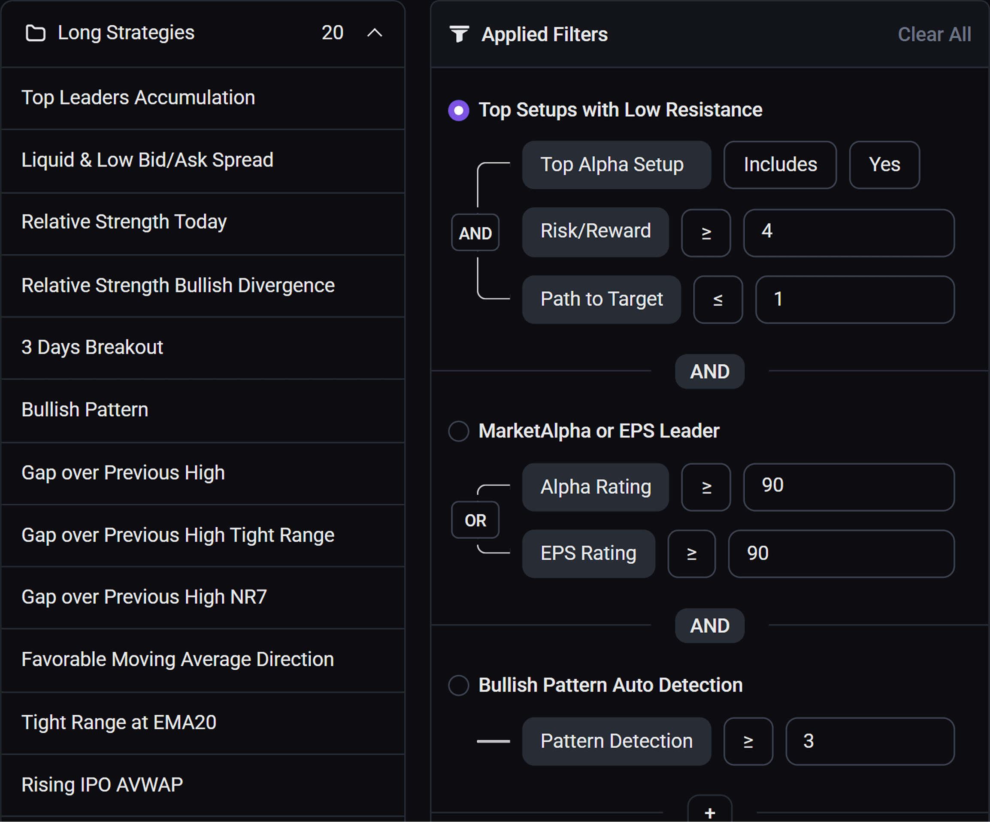The height and width of the screenshot is (822, 990).
Task: Toggle the OR group logic operator
Action: pos(475,520)
